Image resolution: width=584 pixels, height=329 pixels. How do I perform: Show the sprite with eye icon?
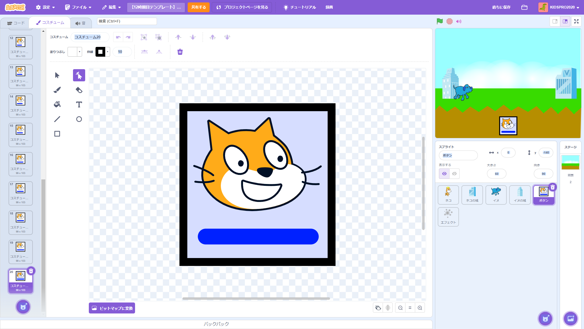point(444,174)
